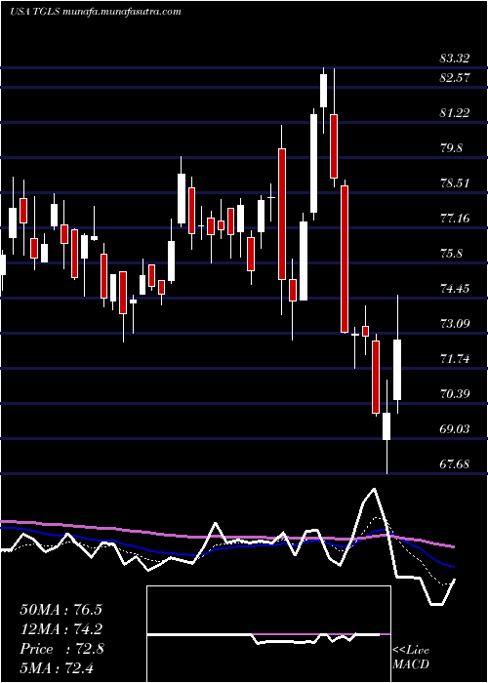Click the 5MA : 72.4 readout

(x=58, y=668)
